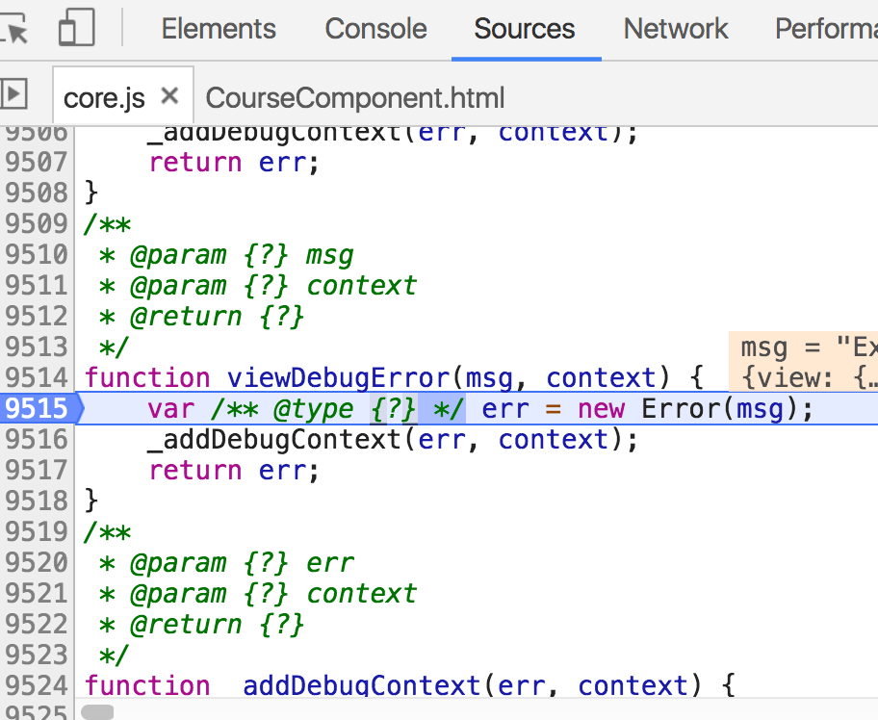
Task: Expand the navigator sidebar disclosure arrow
Action: coord(13,93)
